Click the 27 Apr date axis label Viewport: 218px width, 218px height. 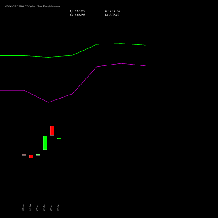(x=37, y=208)
